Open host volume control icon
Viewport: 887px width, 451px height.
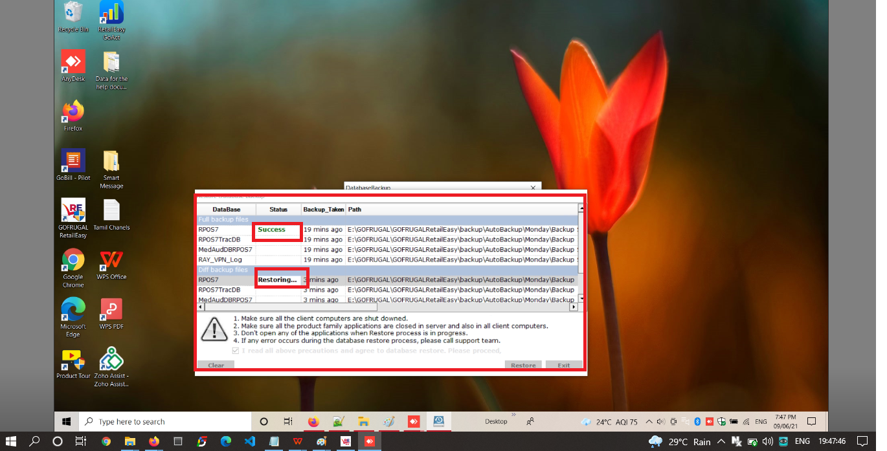[x=768, y=441]
